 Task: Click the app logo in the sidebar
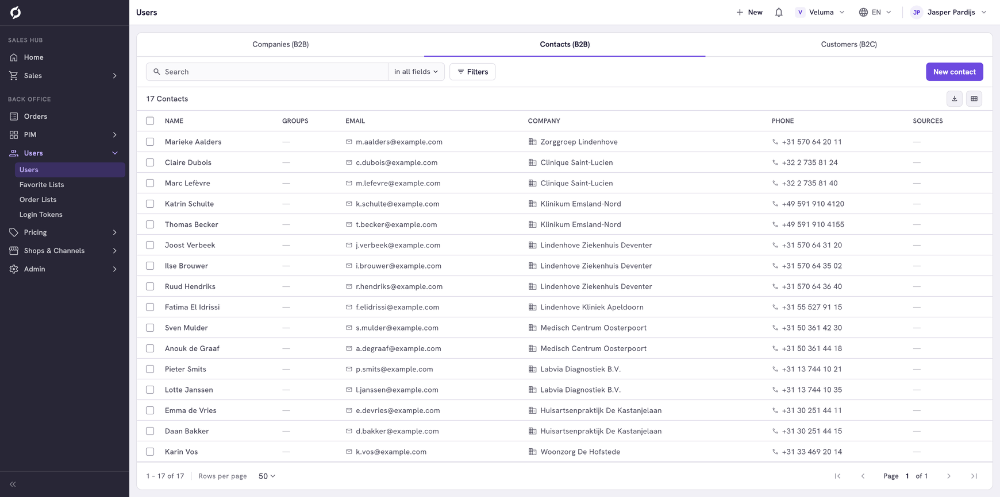[16, 12]
